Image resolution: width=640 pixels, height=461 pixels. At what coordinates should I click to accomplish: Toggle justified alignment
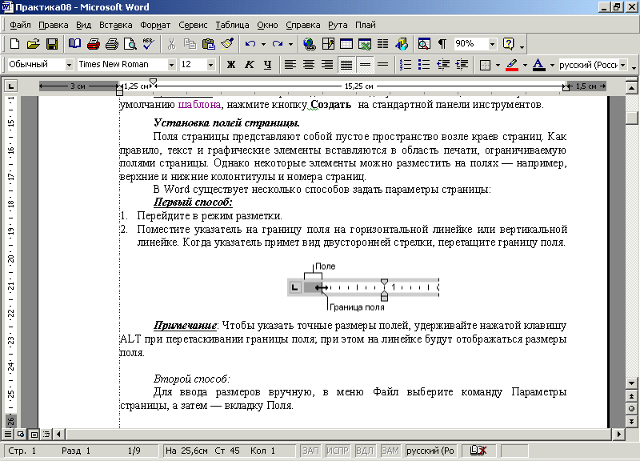346,65
